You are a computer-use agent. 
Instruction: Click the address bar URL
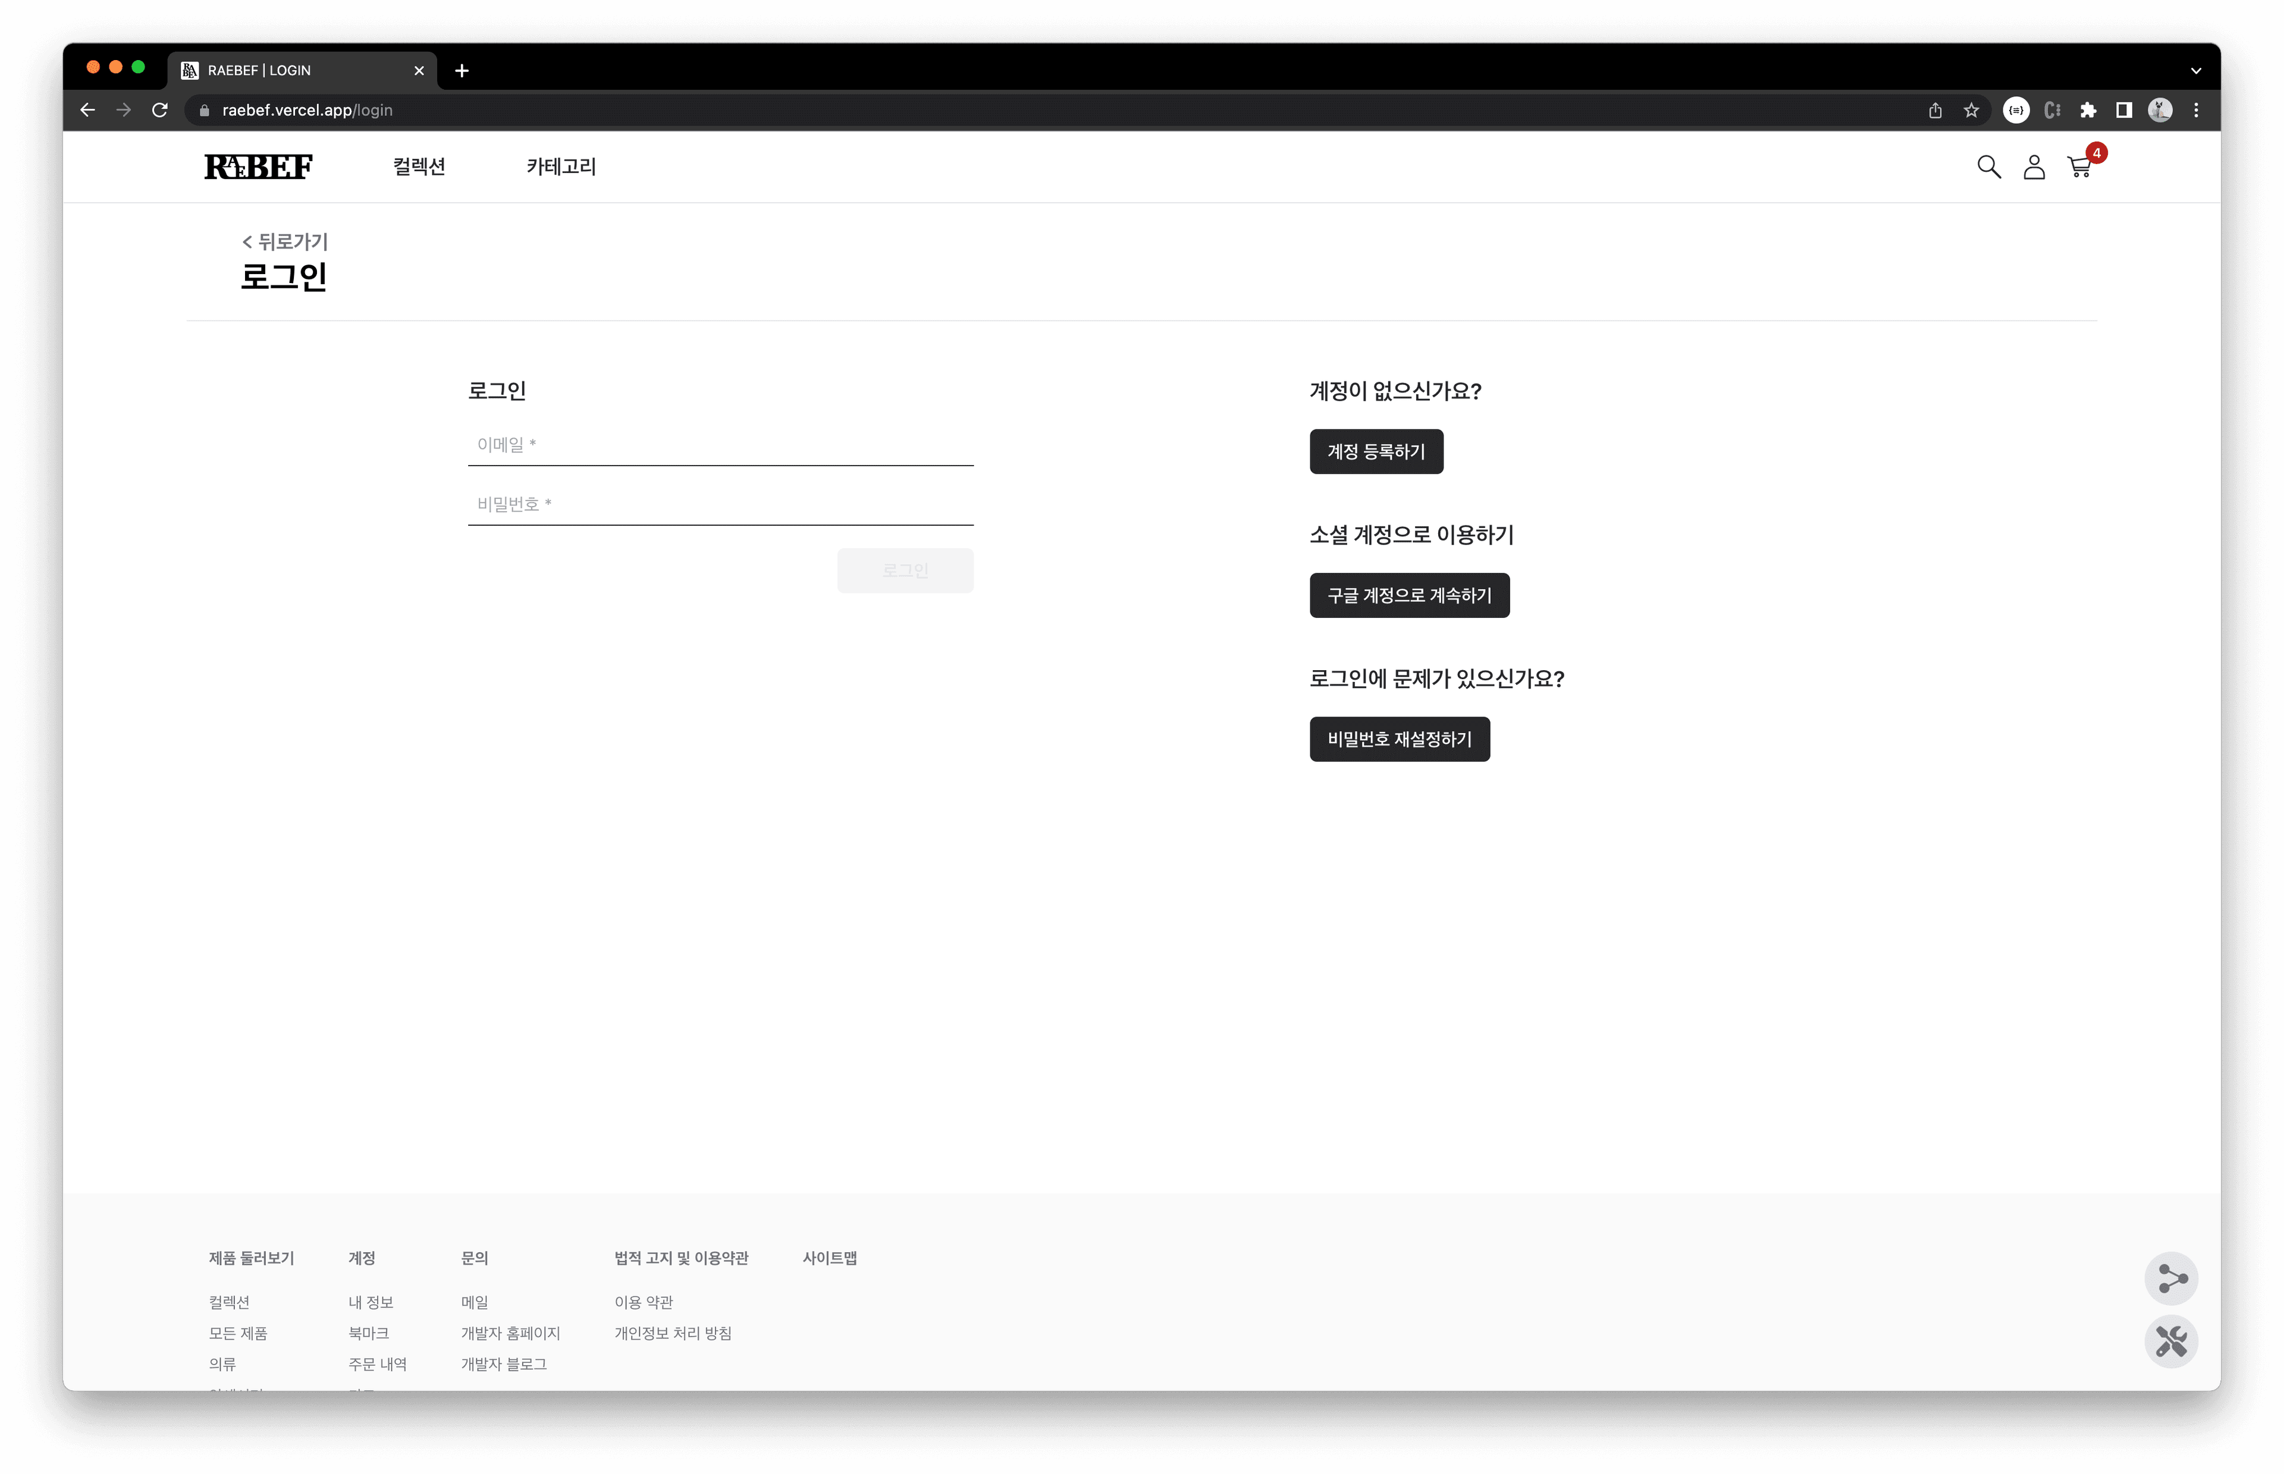click(x=308, y=110)
